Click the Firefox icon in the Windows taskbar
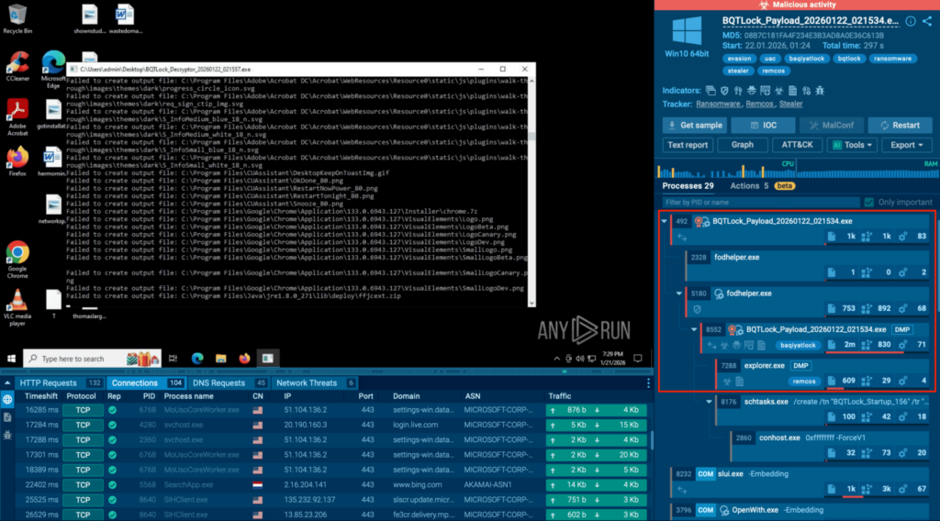Screen dimensions: 940x521 pyautogui.click(x=243, y=358)
